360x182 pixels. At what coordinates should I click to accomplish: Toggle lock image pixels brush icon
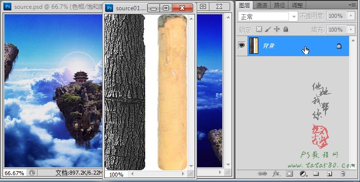268,29
